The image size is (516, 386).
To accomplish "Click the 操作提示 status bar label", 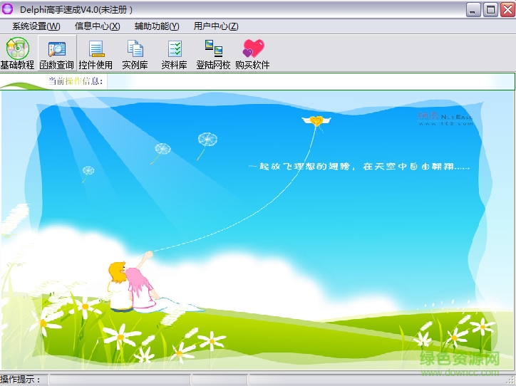I will [21, 380].
